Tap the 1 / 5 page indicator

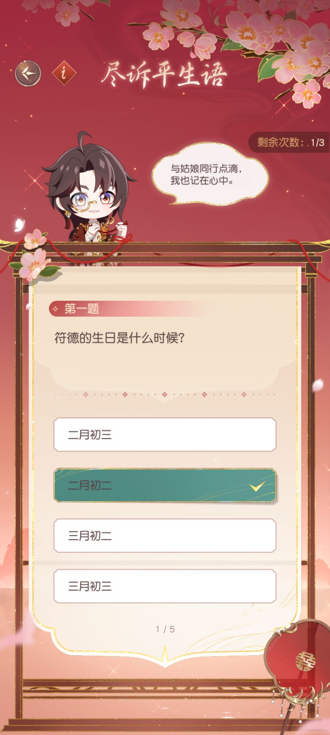[x=165, y=629]
